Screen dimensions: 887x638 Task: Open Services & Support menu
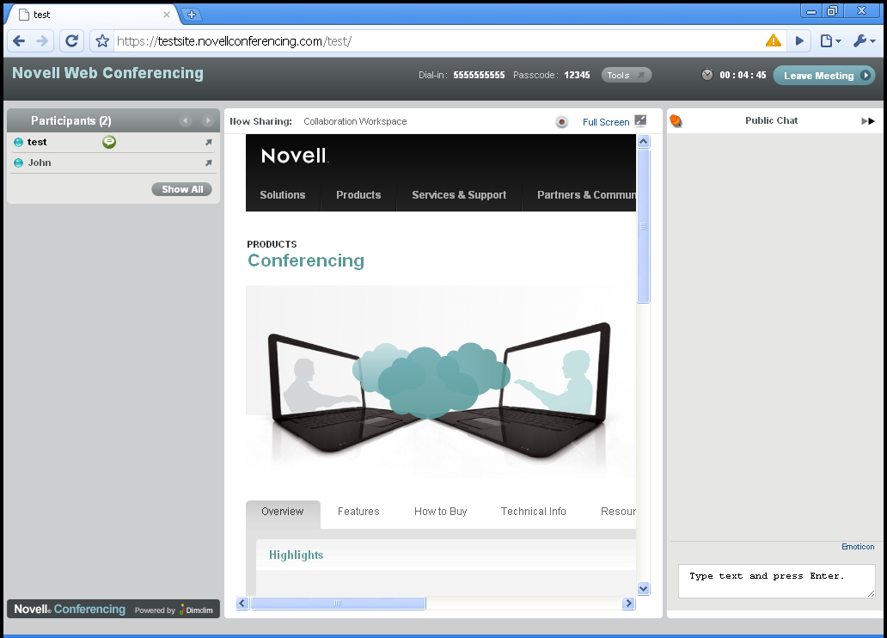point(459,194)
